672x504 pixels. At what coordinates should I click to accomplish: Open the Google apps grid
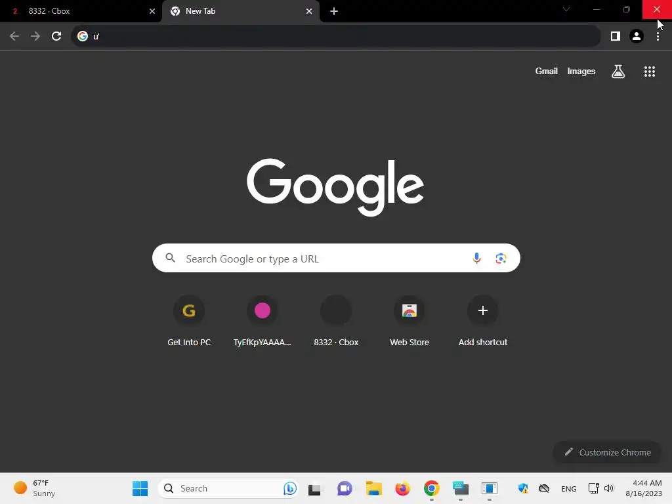pos(650,72)
